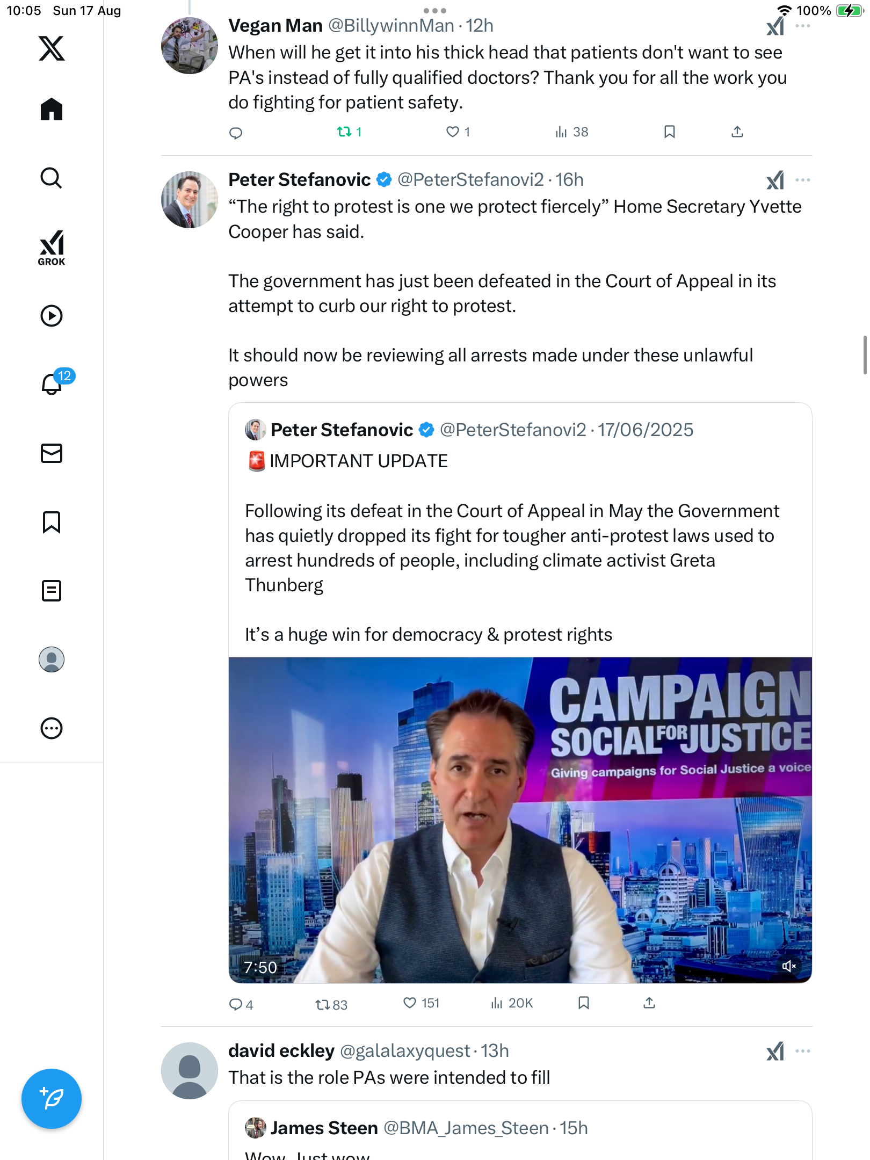
Task: Expand the sidebar More menu
Action: point(52,728)
